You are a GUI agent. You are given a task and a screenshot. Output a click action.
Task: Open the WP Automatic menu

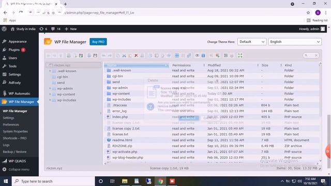pos(19,94)
